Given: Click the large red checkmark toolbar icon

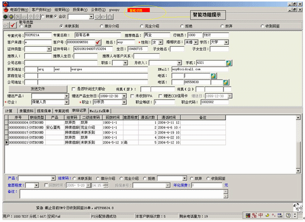Looking at the screenshot, I should [14, 25].
